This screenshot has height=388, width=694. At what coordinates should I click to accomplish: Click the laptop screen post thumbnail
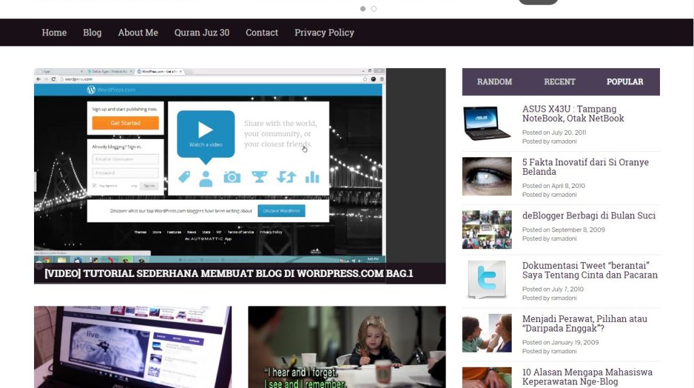tap(133, 346)
